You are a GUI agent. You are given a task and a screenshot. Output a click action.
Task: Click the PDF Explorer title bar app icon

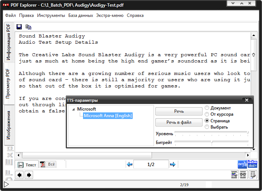click(6, 5)
